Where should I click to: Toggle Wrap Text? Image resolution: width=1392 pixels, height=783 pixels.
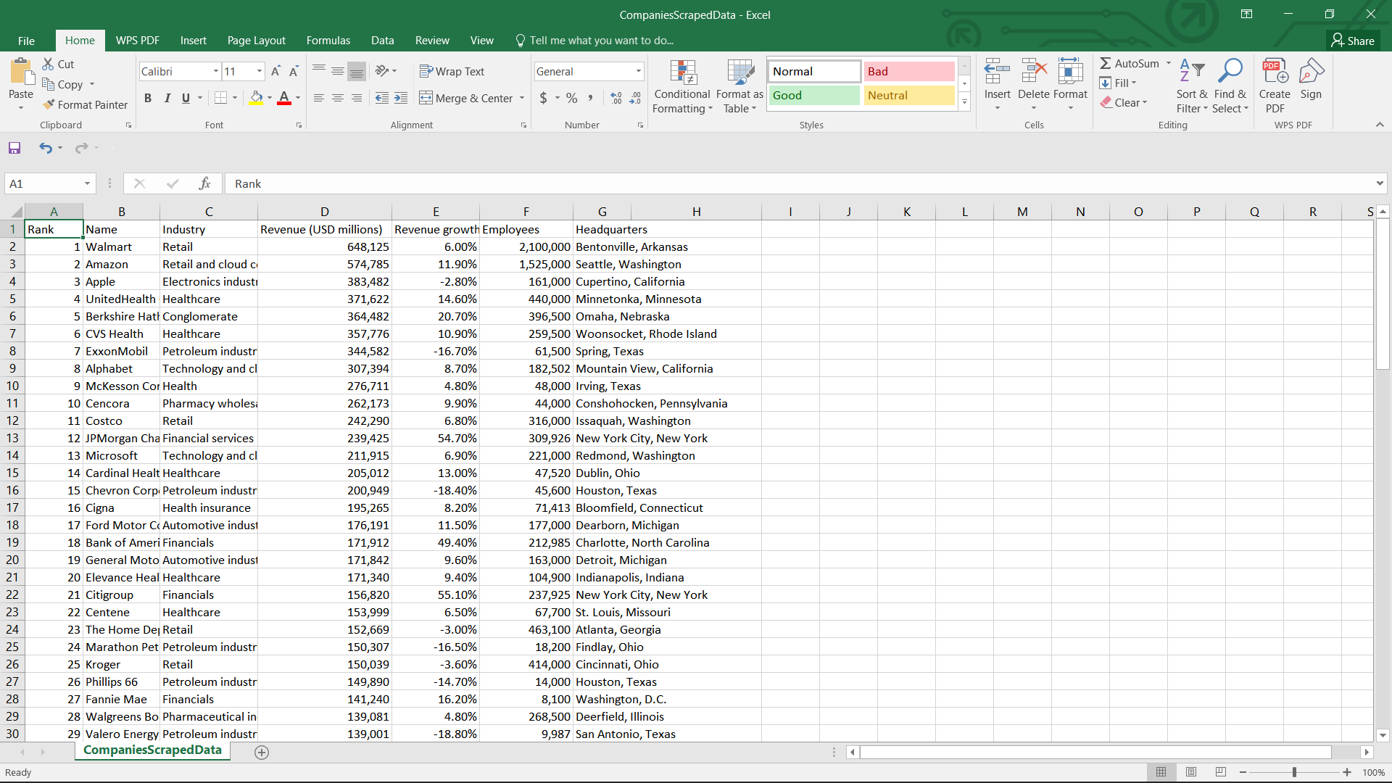[452, 71]
